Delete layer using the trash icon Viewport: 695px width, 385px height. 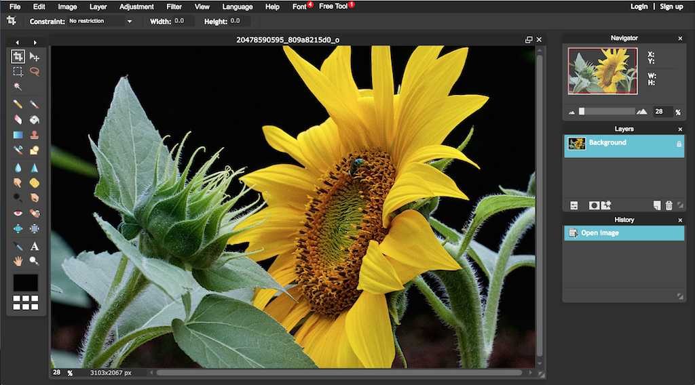pyautogui.click(x=669, y=205)
